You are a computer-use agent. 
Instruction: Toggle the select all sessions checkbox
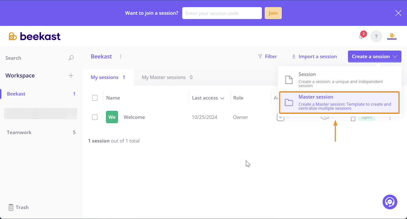[x=95, y=98]
